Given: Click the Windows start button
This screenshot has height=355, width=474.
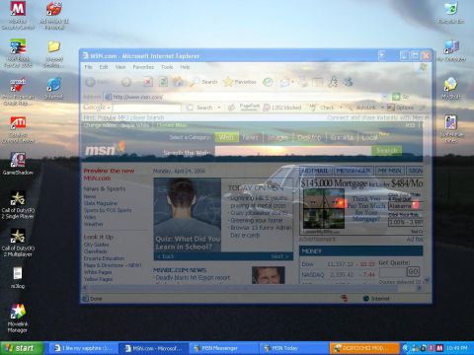Looking at the screenshot, I should tap(22, 348).
